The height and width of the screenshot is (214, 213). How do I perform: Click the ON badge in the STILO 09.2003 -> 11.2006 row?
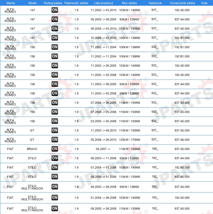[x=55, y=158]
